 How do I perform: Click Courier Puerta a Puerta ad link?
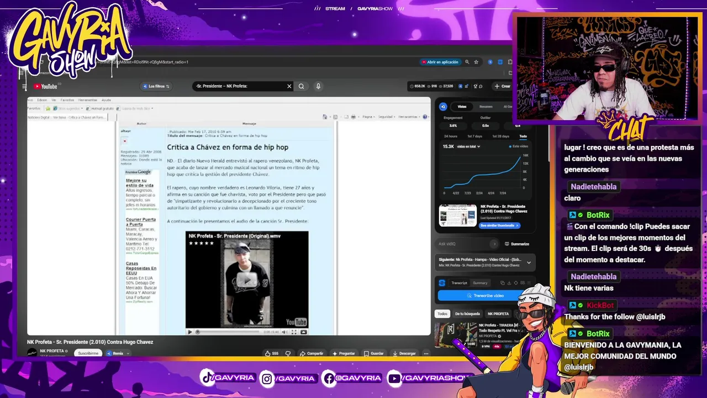(x=141, y=222)
